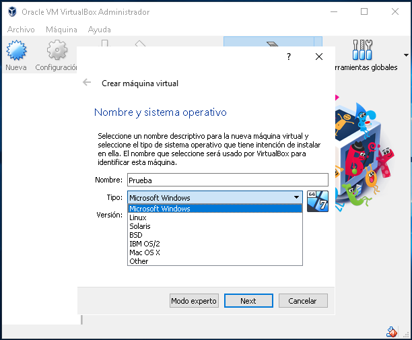Click the Cancelar button
This screenshot has width=412, height=340.
coord(303,300)
